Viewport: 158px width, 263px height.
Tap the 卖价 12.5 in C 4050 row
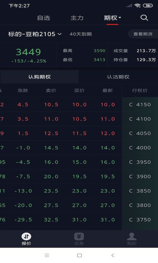click(x=51, y=133)
